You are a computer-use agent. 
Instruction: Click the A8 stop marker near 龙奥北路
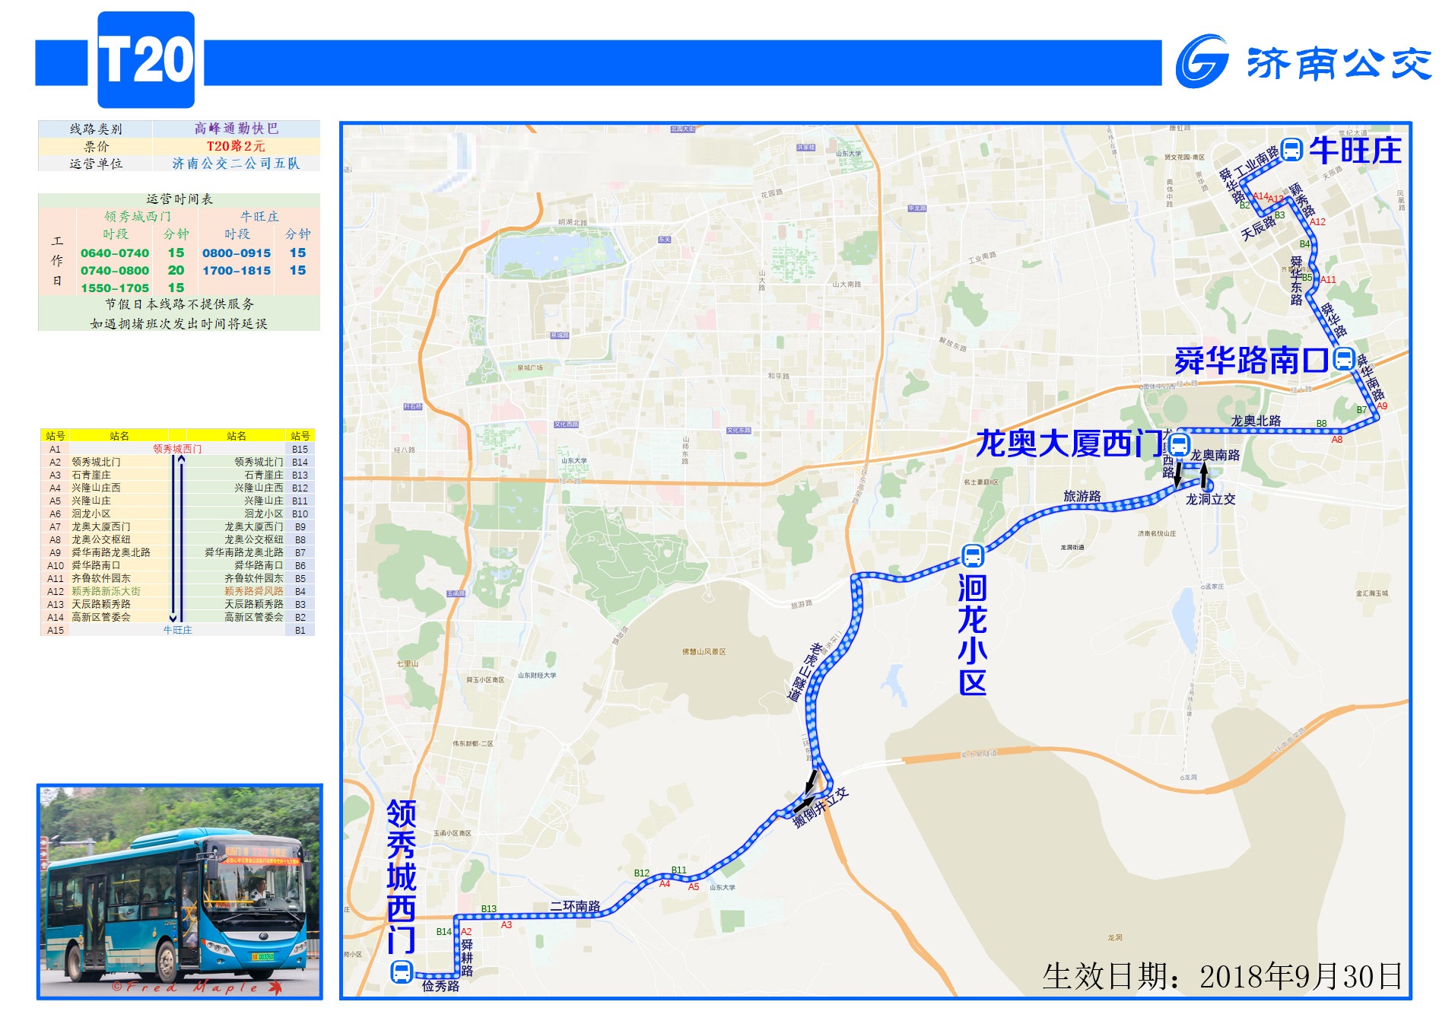pos(1337,440)
